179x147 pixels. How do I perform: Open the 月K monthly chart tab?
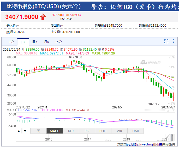point(46,42)
